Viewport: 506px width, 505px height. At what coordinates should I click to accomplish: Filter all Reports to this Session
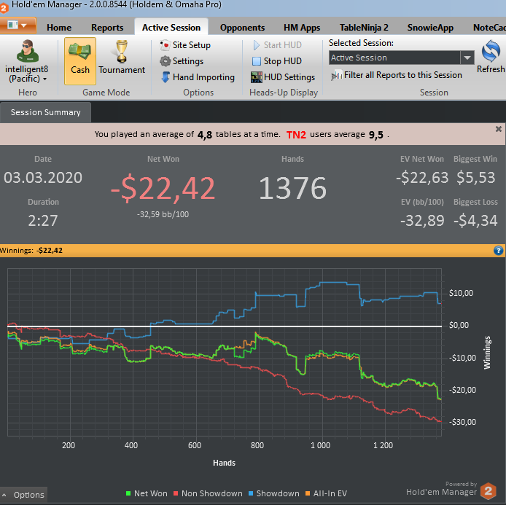[x=397, y=75]
